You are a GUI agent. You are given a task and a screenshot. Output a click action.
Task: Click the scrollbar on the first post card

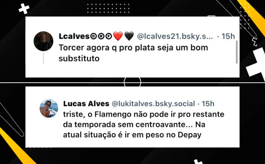[237, 52]
